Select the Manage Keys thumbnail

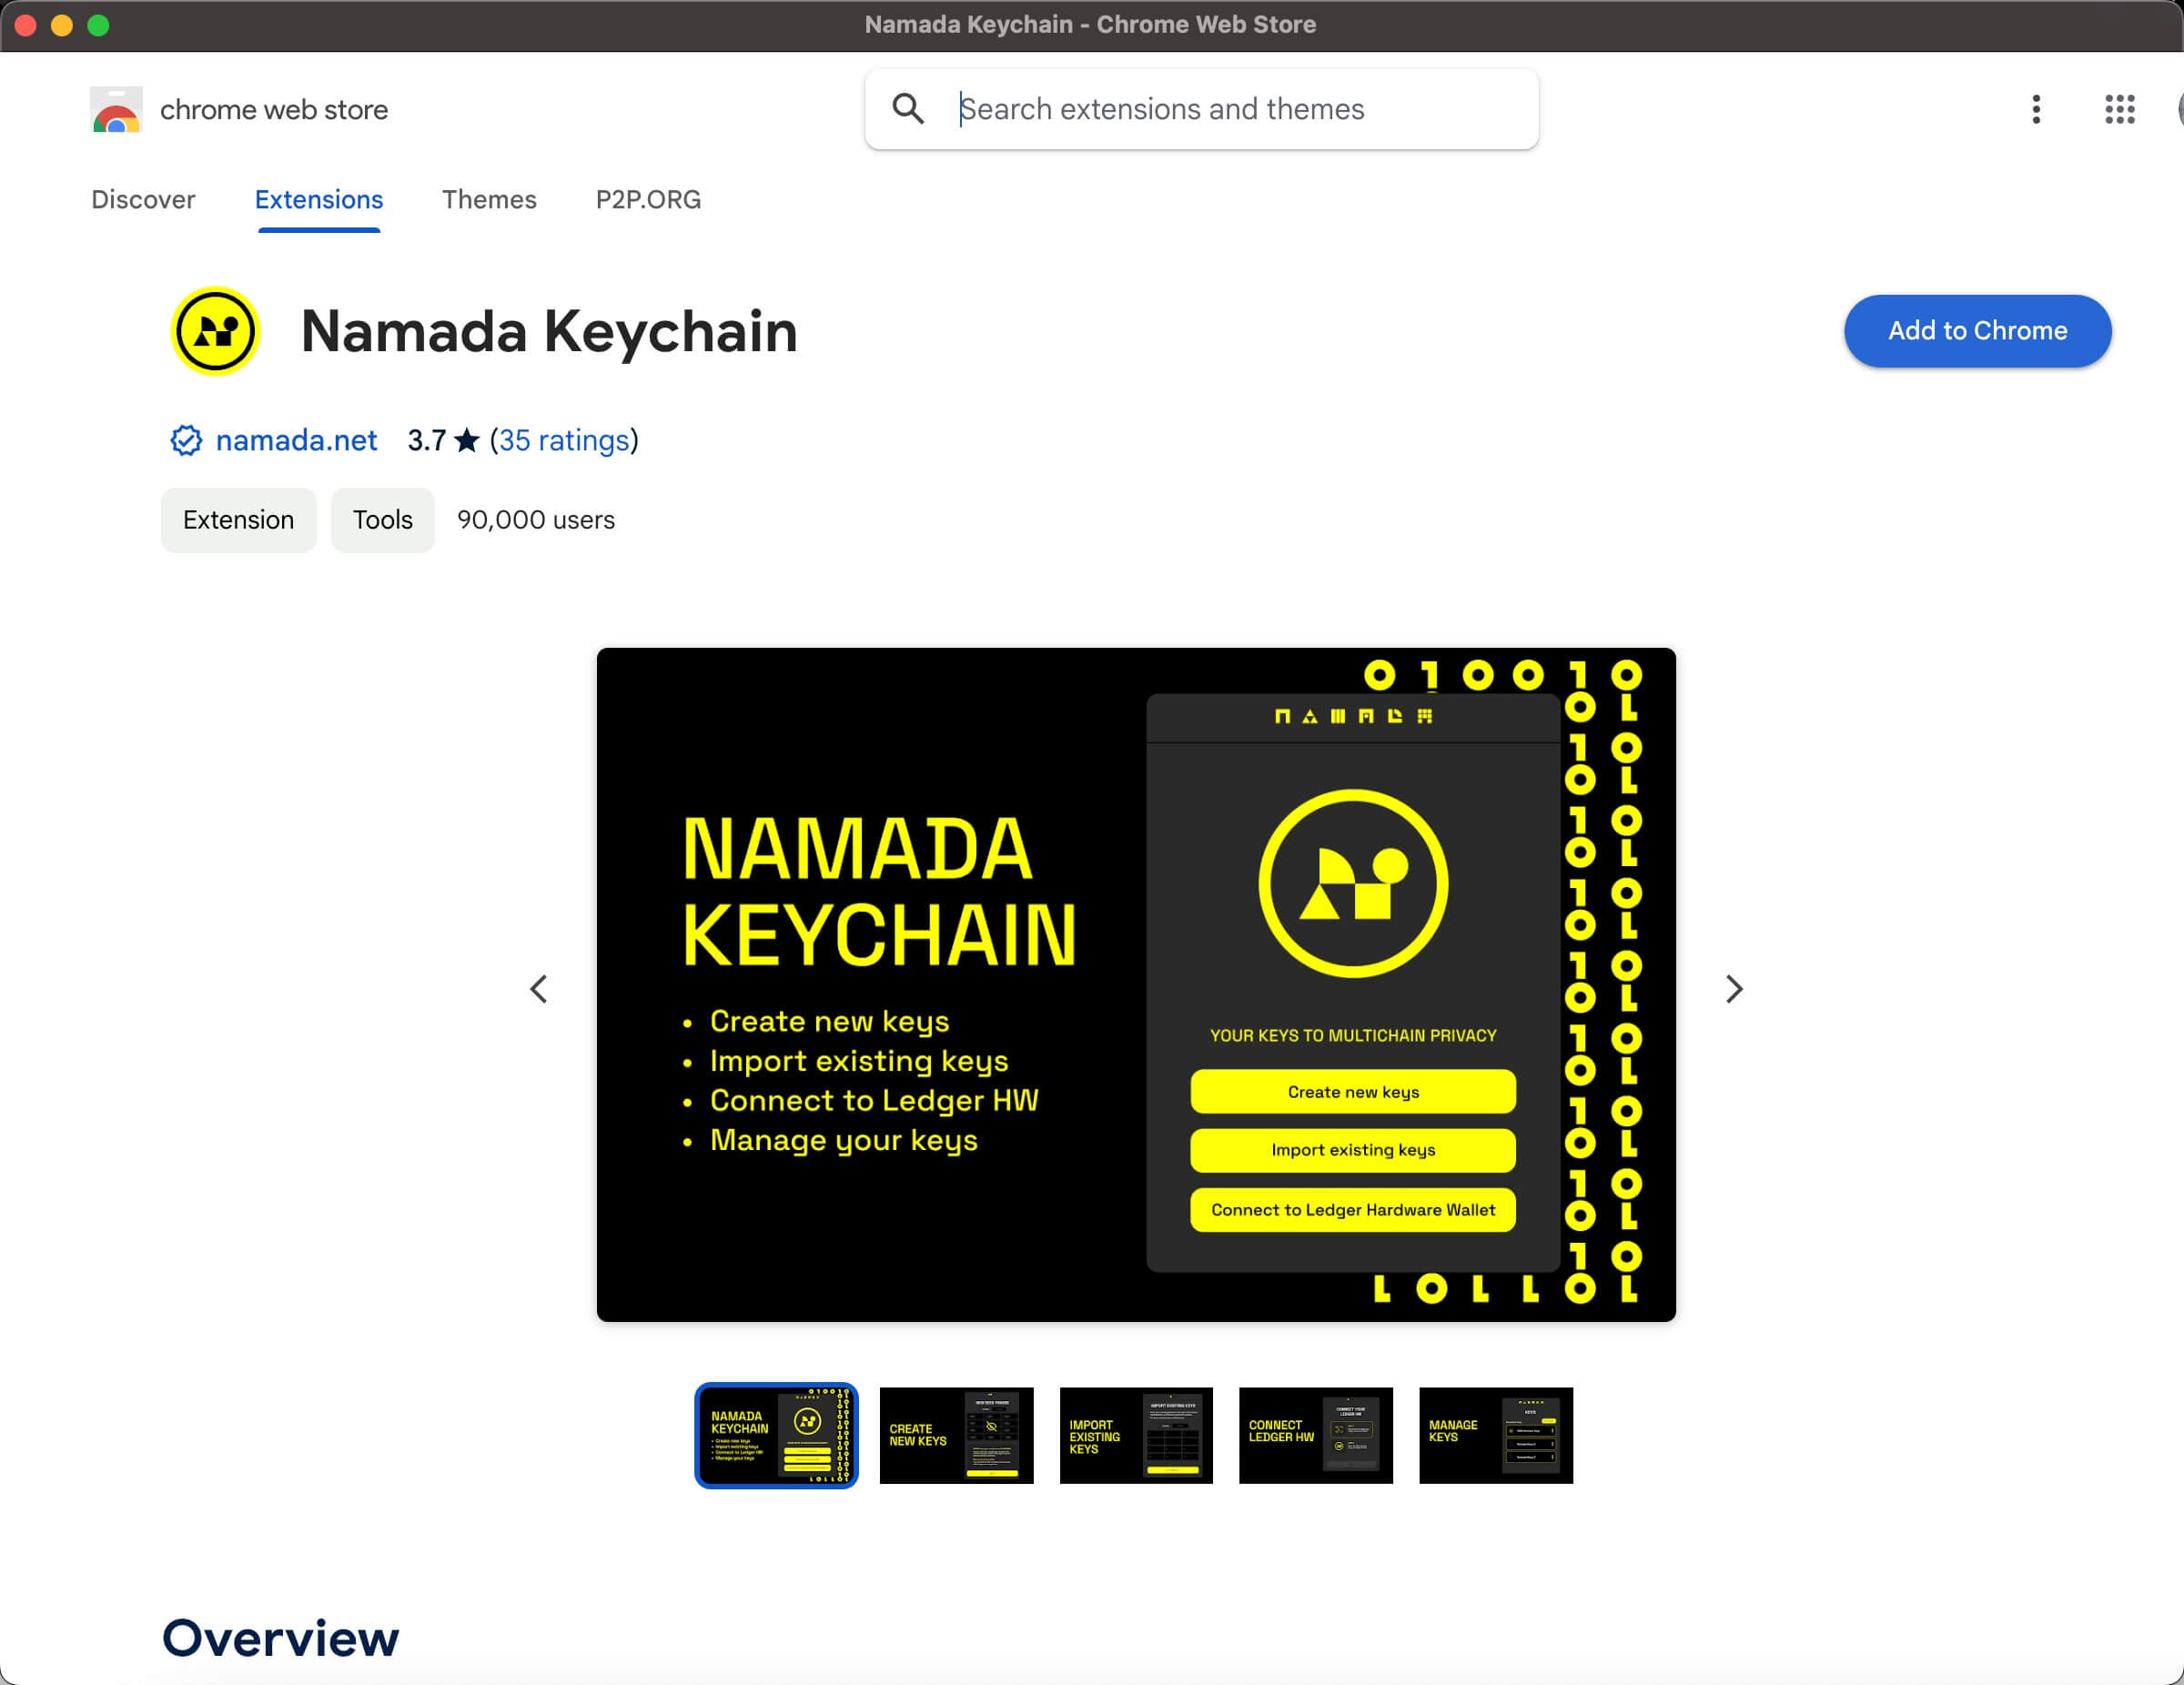[x=1496, y=1436]
